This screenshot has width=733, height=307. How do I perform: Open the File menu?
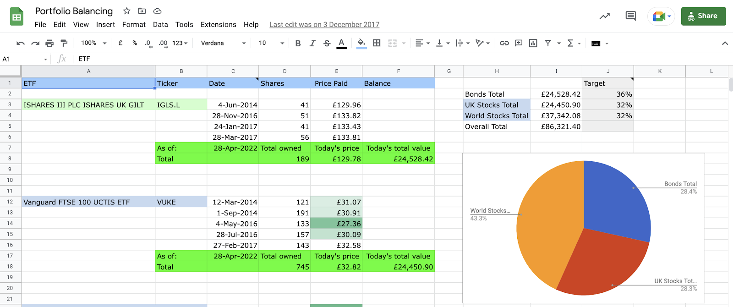click(40, 25)
